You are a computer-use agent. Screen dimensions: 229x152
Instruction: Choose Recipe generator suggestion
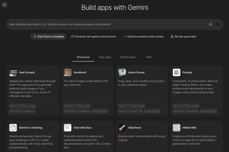pyautogui.click(x=184, y=37)
